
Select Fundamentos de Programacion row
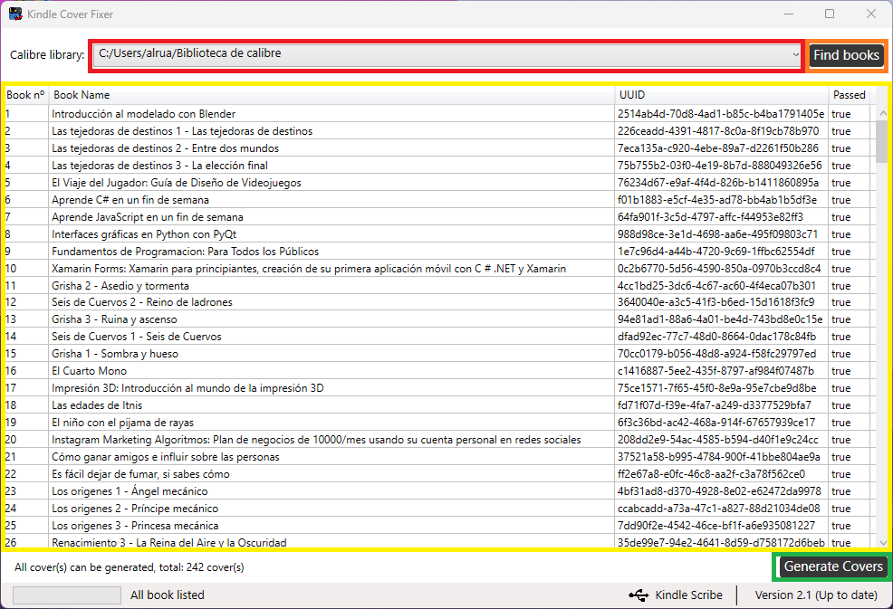tap(437, 251)
